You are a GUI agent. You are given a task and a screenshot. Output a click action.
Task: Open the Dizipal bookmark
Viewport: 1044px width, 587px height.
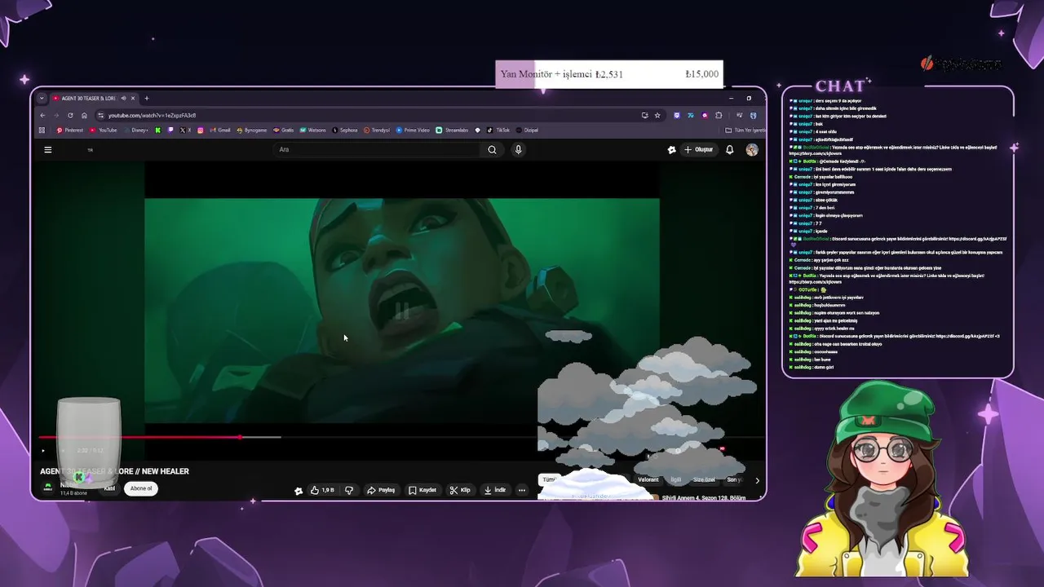tap(528, 130)
